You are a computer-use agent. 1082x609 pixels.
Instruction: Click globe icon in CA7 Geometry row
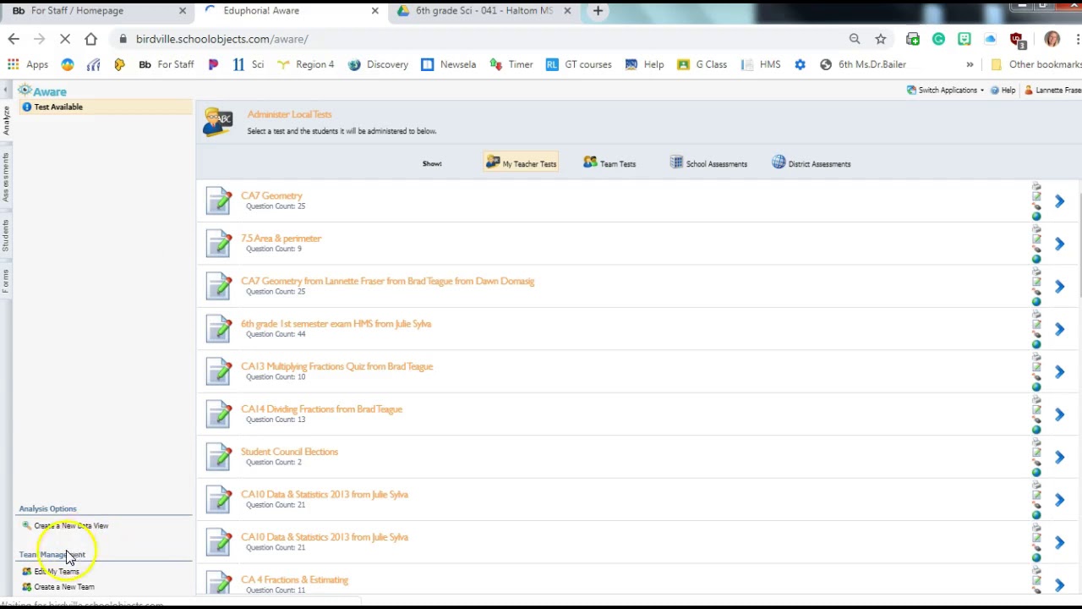coord(1036,217)
